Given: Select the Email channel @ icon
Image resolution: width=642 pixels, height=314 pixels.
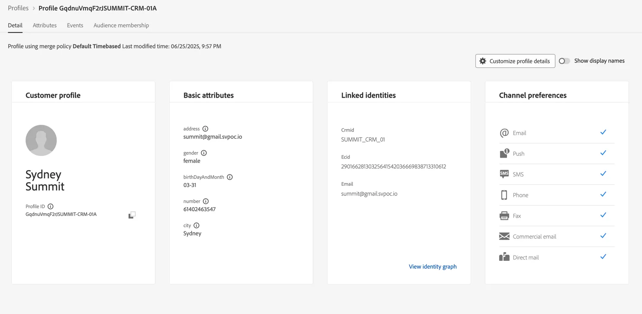Looking at the screenshot, I should click(504, 133).
